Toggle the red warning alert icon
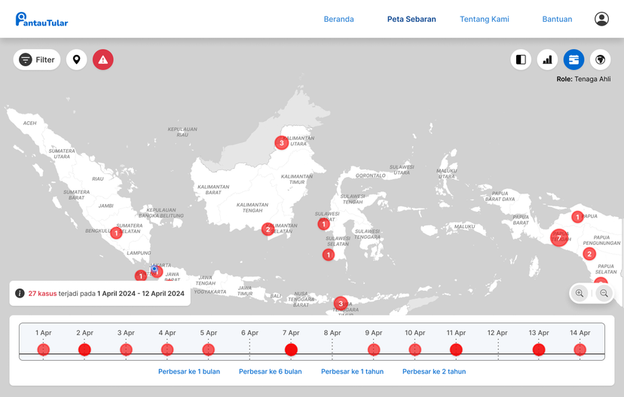This screenshot has height=397, width=624. point(103,60)
